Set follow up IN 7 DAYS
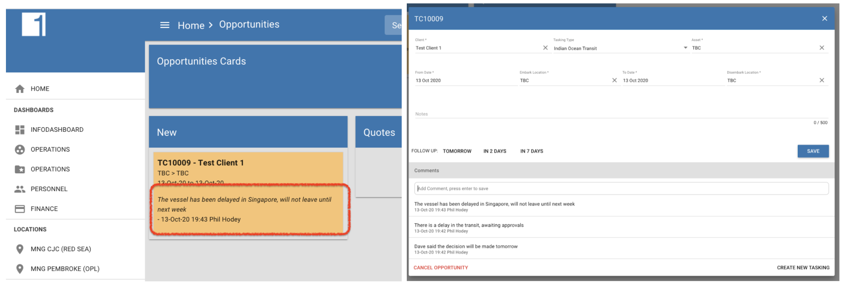Image resolution: width=845 pixels, height=289 pixels. [x=532, y=151]
